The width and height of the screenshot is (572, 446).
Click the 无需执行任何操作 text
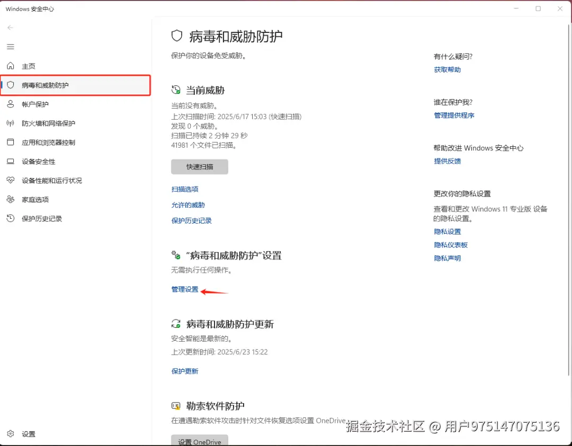coord(202,270)
